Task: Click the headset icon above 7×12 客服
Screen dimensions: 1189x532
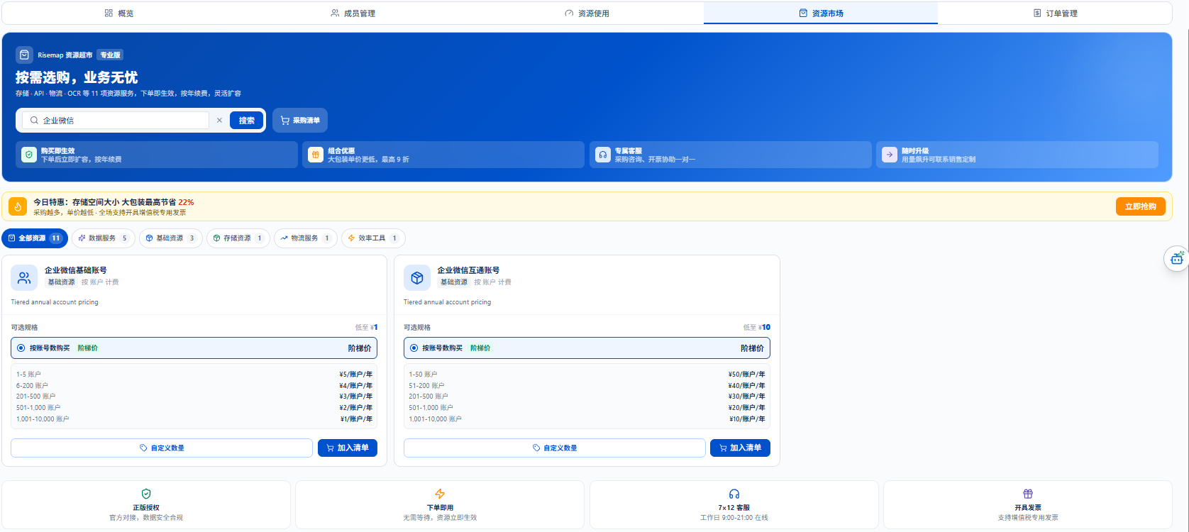Action: coord(734,494)
